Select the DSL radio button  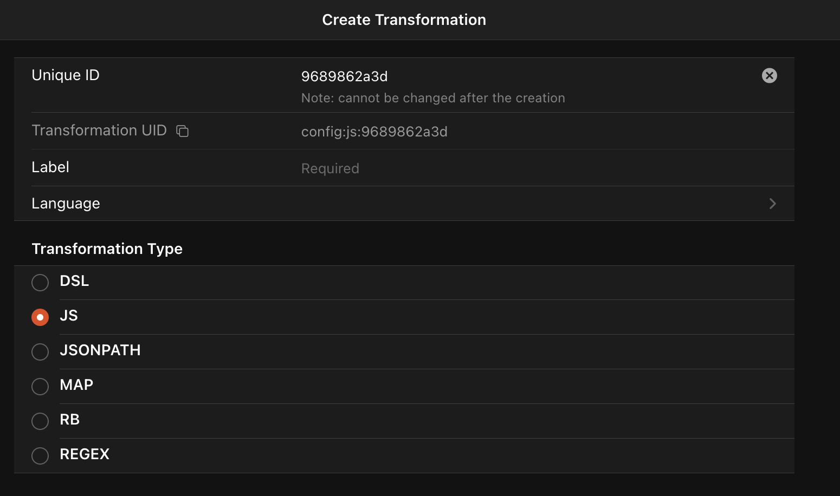point(40,282)
